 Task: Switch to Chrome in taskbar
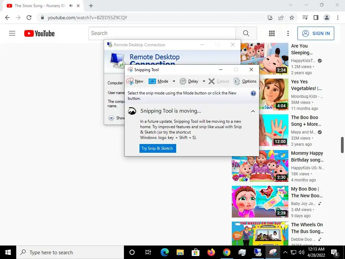(227, 252)
